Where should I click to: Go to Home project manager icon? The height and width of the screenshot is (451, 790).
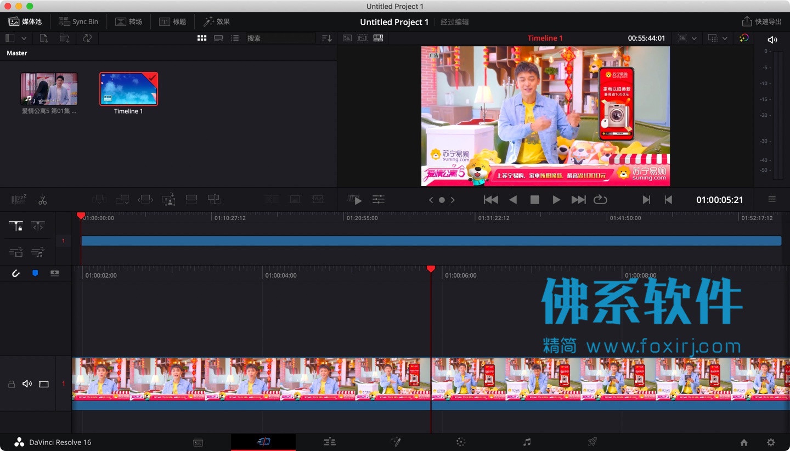coord(744,442)
